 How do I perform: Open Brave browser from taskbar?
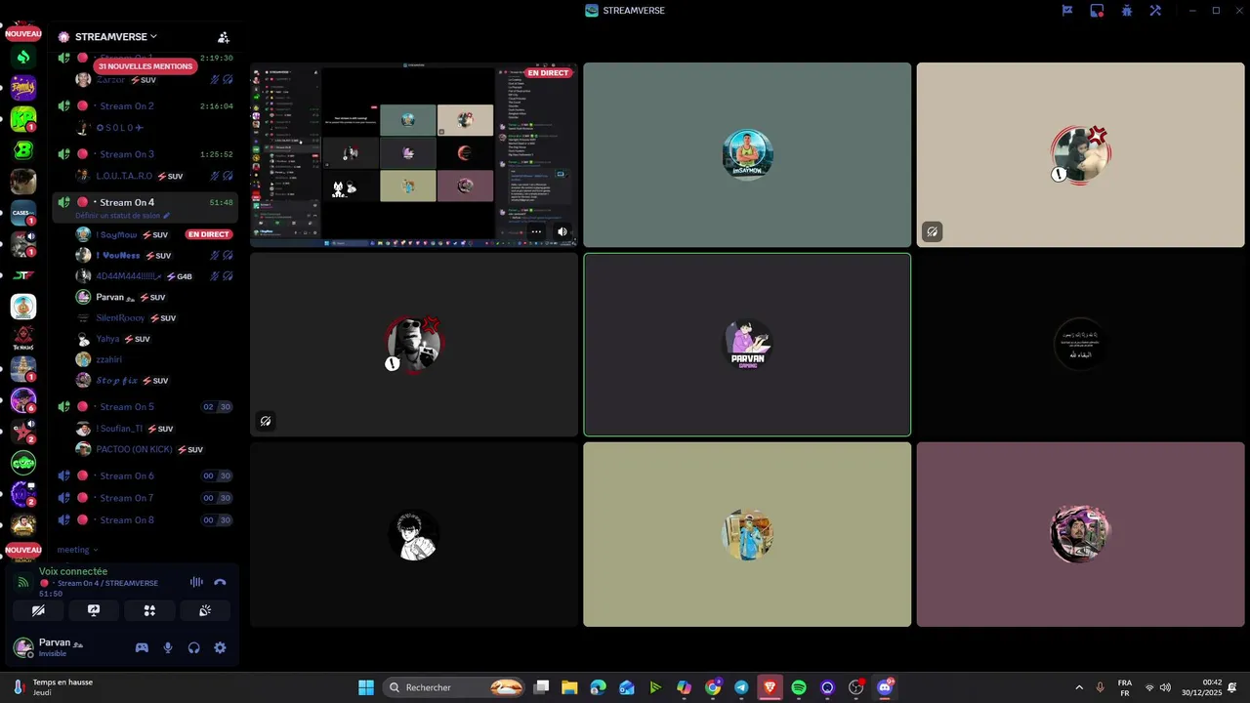tap(770, 687)
